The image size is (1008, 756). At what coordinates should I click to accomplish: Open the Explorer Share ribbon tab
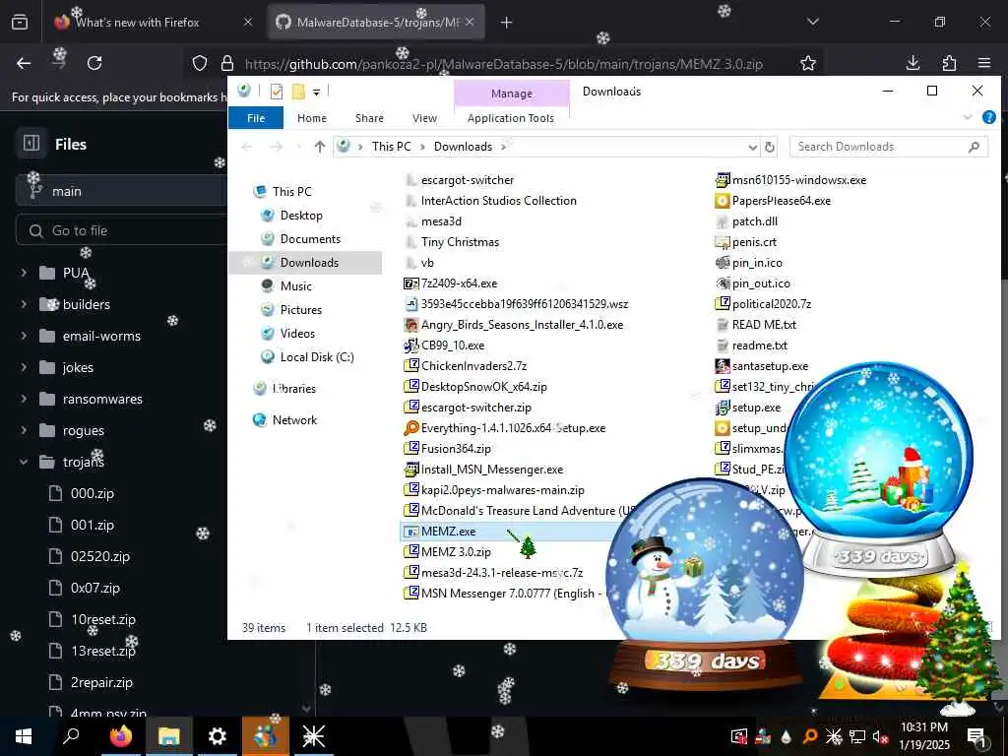370,118
